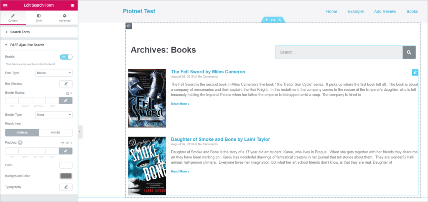428x202 pixels.
Task: Click the posts widget edit pencil
Action: tap(415, 72)
